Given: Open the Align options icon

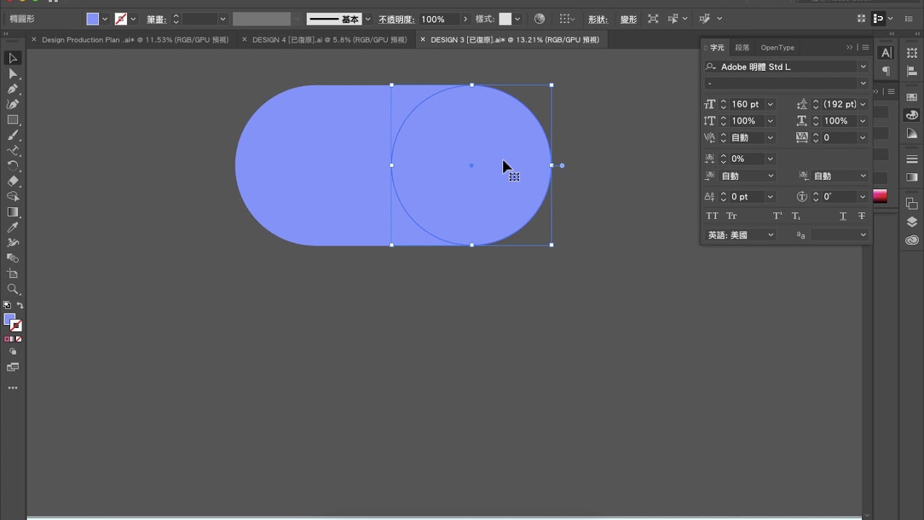Looking at the screenshot, I should pyautogui.click(x=567, y=19).
